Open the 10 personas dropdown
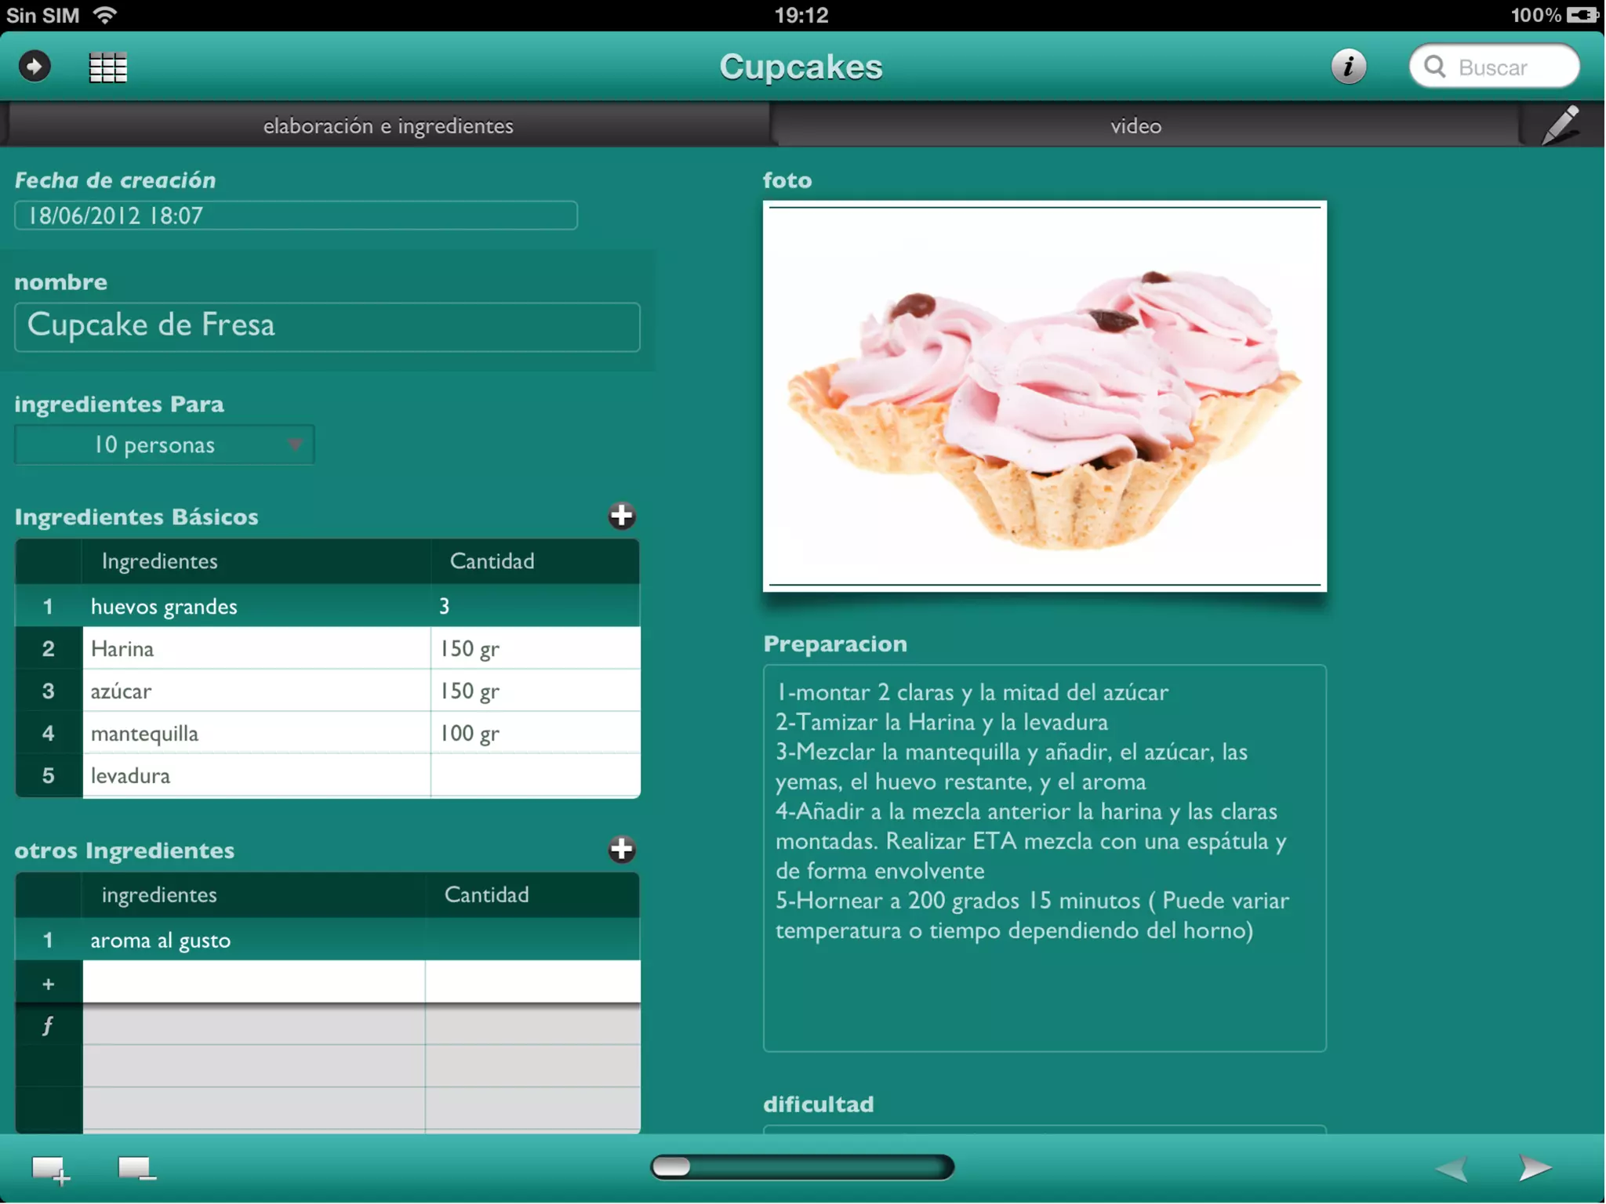The height and width of the screenshot is (1204, 1606). (165, 445)
